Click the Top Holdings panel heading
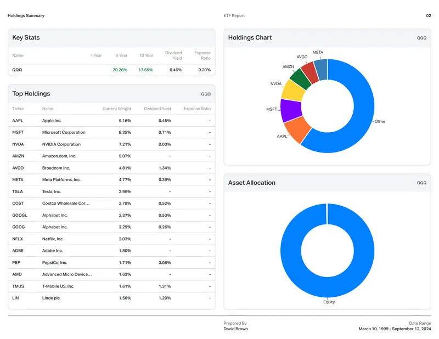The width and height of the screenshot is (439, 339). click(x=31, y=93)
